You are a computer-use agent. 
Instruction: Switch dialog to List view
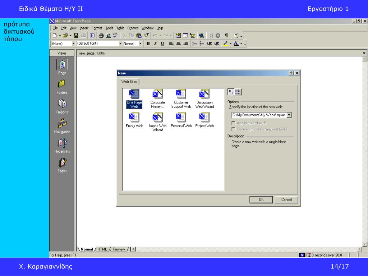point(238,92)
